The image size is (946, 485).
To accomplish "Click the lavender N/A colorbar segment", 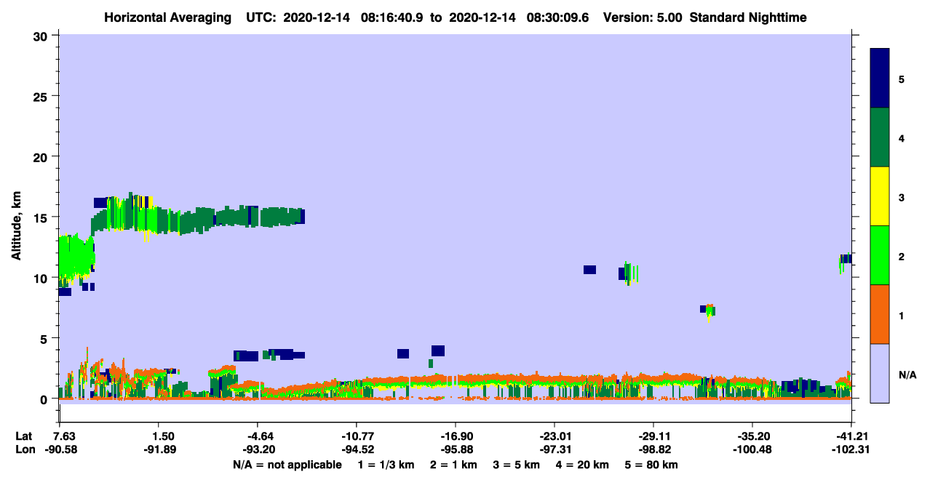I will (x=880, y=373).
